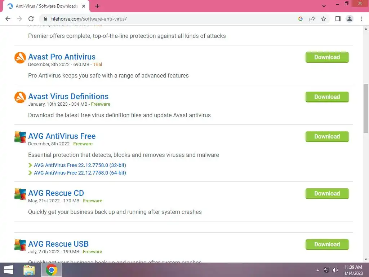Open the Avast Pro Antivirus title link

click(62, 57)
